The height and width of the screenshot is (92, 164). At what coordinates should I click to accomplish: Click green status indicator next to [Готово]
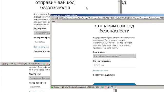[52, 87]
